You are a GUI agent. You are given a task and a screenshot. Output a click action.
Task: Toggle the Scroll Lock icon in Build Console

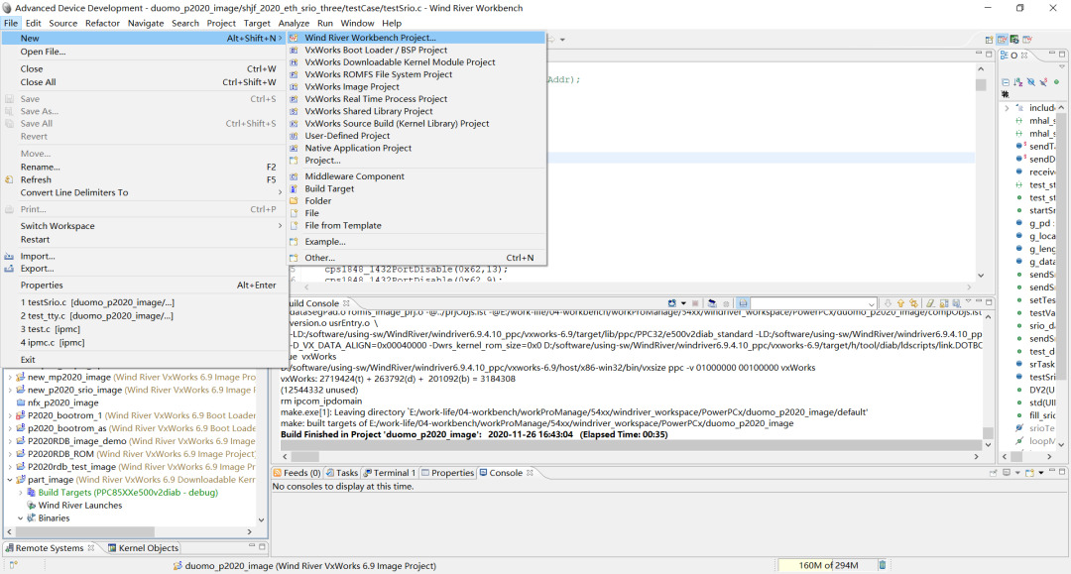point(743,303)
